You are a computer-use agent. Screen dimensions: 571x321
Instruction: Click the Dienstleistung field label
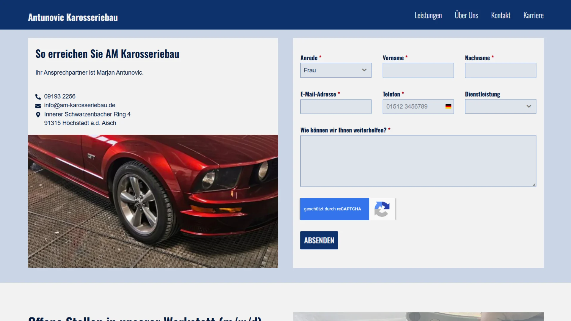point(482,94)
